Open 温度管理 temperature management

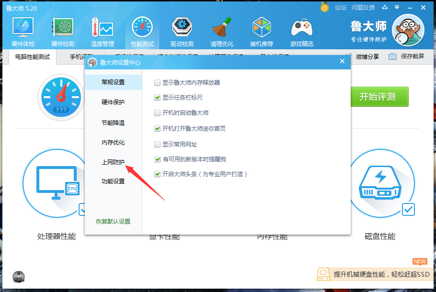tap(103, 31)
